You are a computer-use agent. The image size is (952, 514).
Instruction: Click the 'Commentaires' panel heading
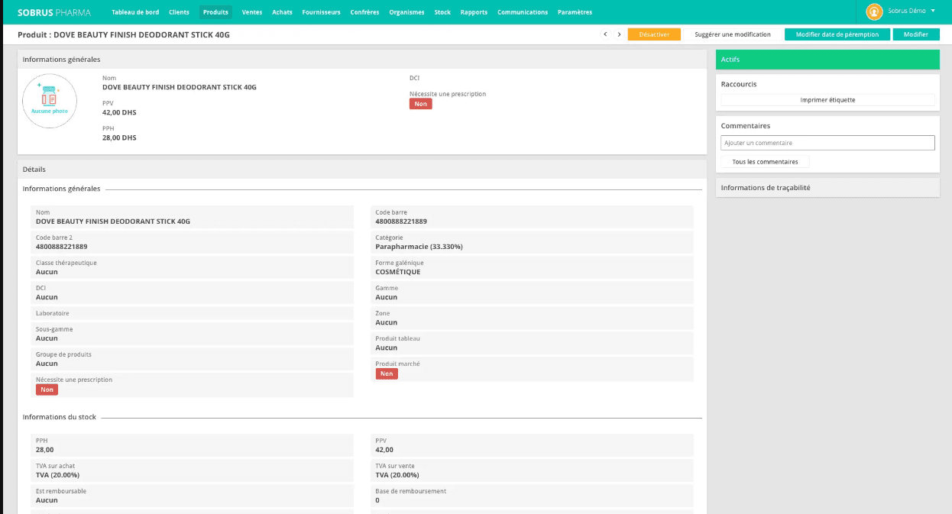(746, 126)
